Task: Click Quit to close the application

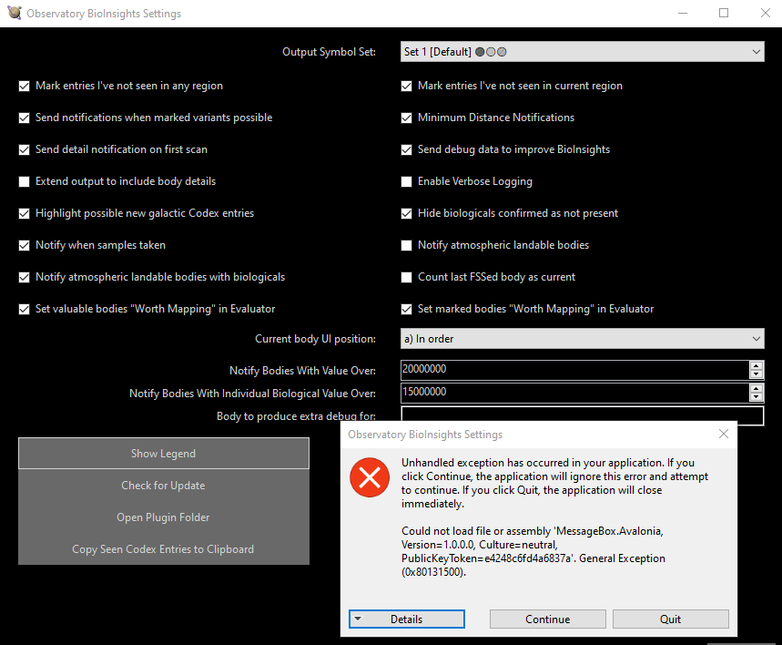Action: (x=670, y=619)
